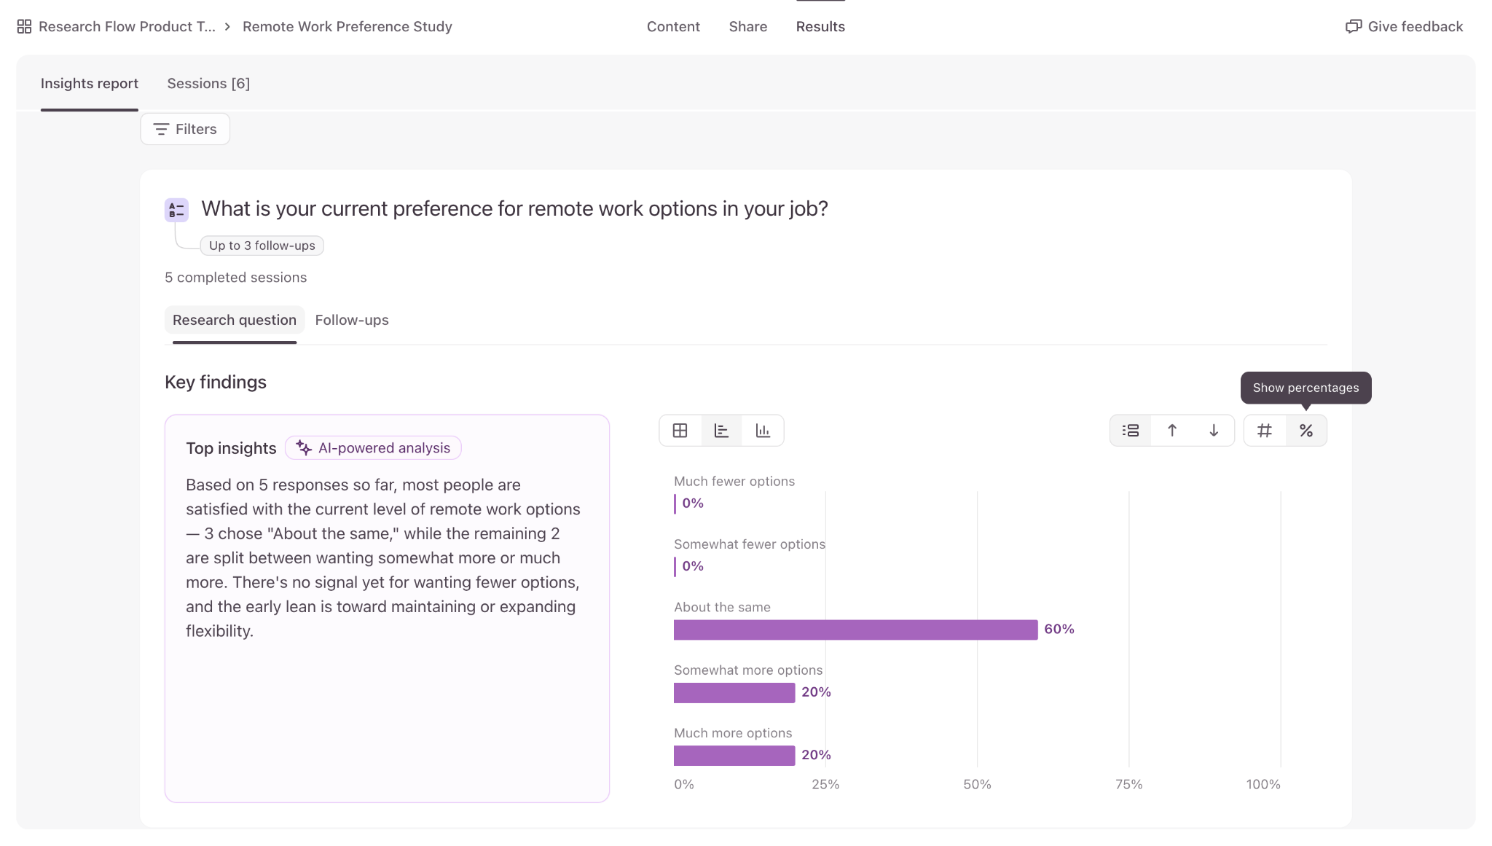Sort bars descending with down arrow
The width and height of the screenshot is (1492, 846).
(1214, 431)
